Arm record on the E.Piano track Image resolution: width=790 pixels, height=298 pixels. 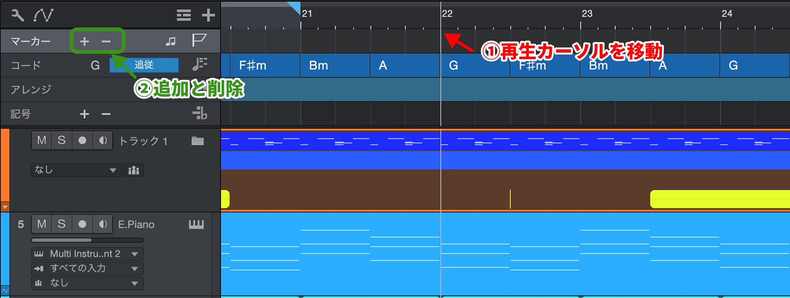82,224
